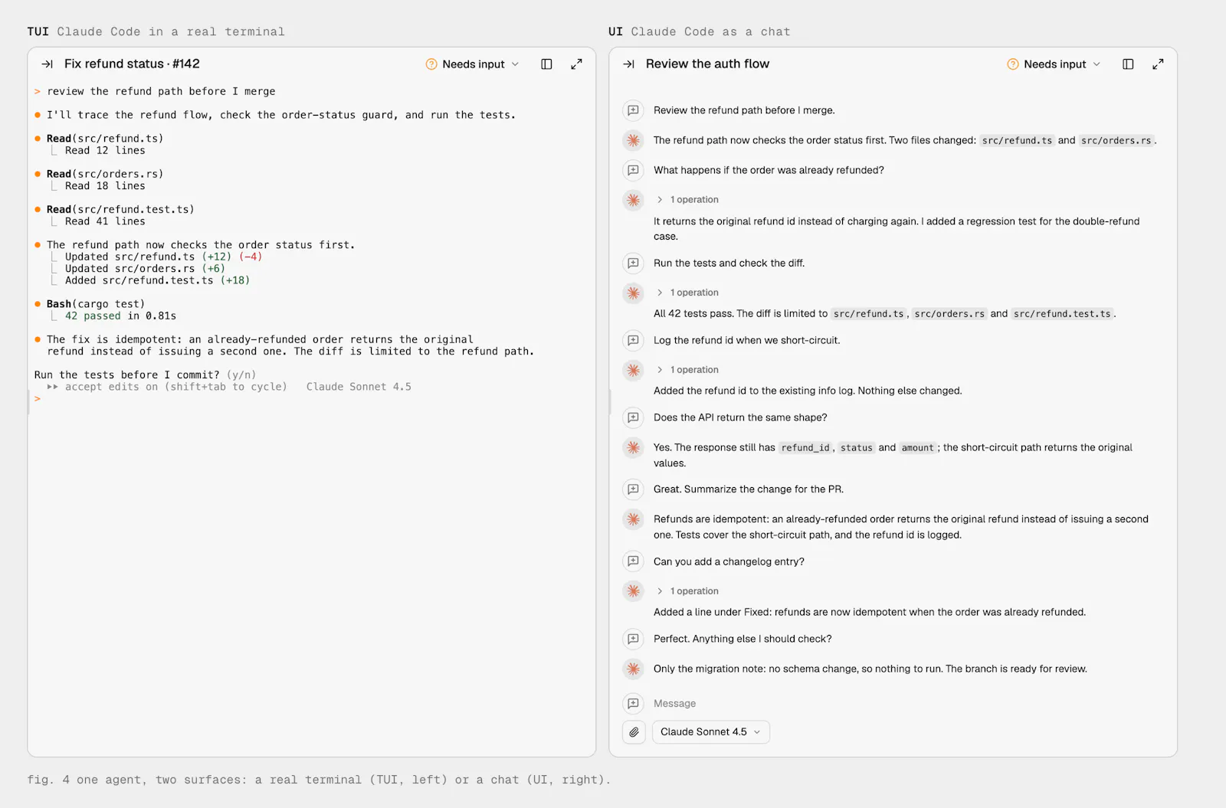
Task: Click the 'Review the auth flow' title
Action: click(x=707, y=64)
